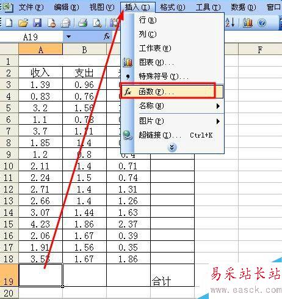The width and height of the screenshot is (282, 299).
Task: Choose 特殊符号(Y)... menu entry
Action: click(x=172, y=76)
